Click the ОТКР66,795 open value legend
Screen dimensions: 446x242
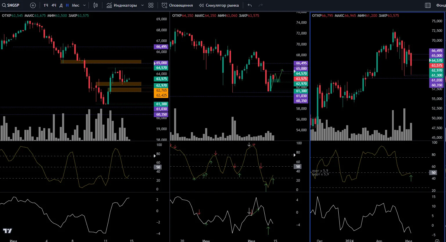coord(322,16)
